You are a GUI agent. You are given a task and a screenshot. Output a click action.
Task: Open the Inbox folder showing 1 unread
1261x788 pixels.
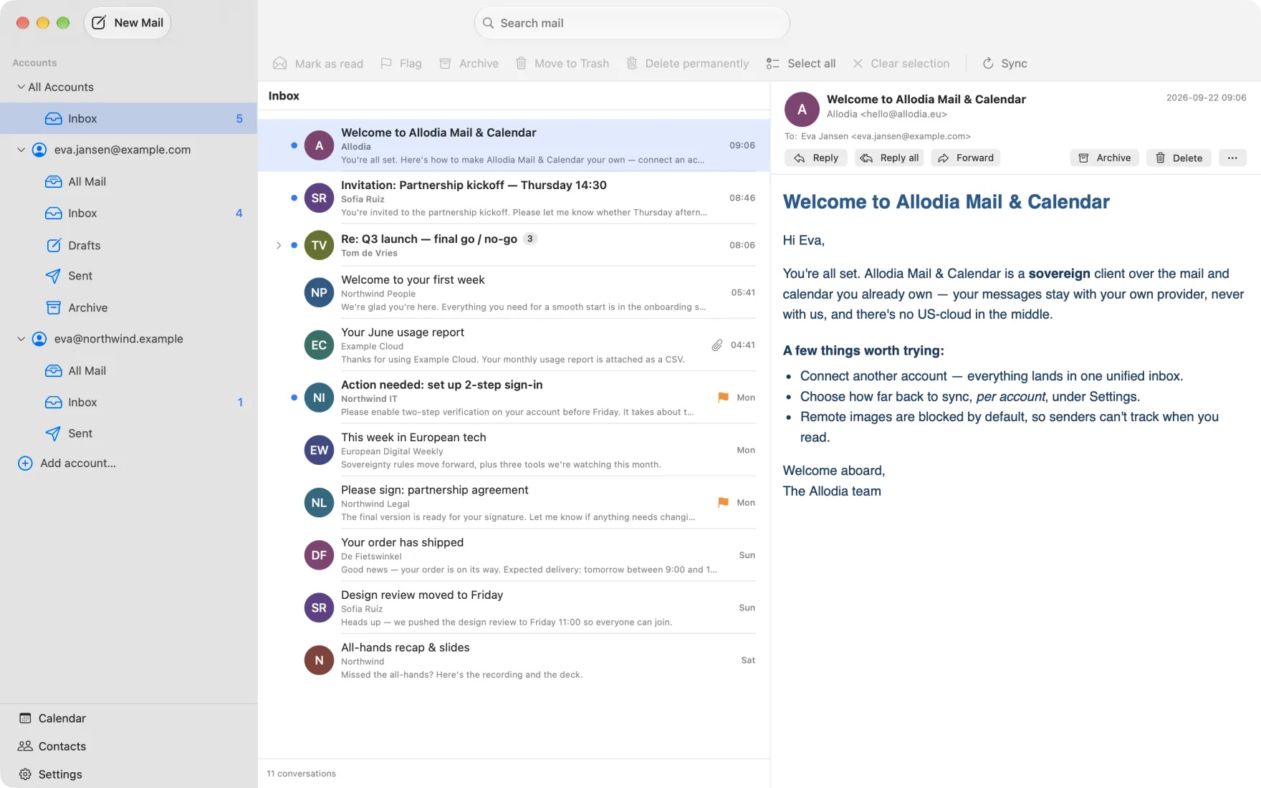[129, 402]
